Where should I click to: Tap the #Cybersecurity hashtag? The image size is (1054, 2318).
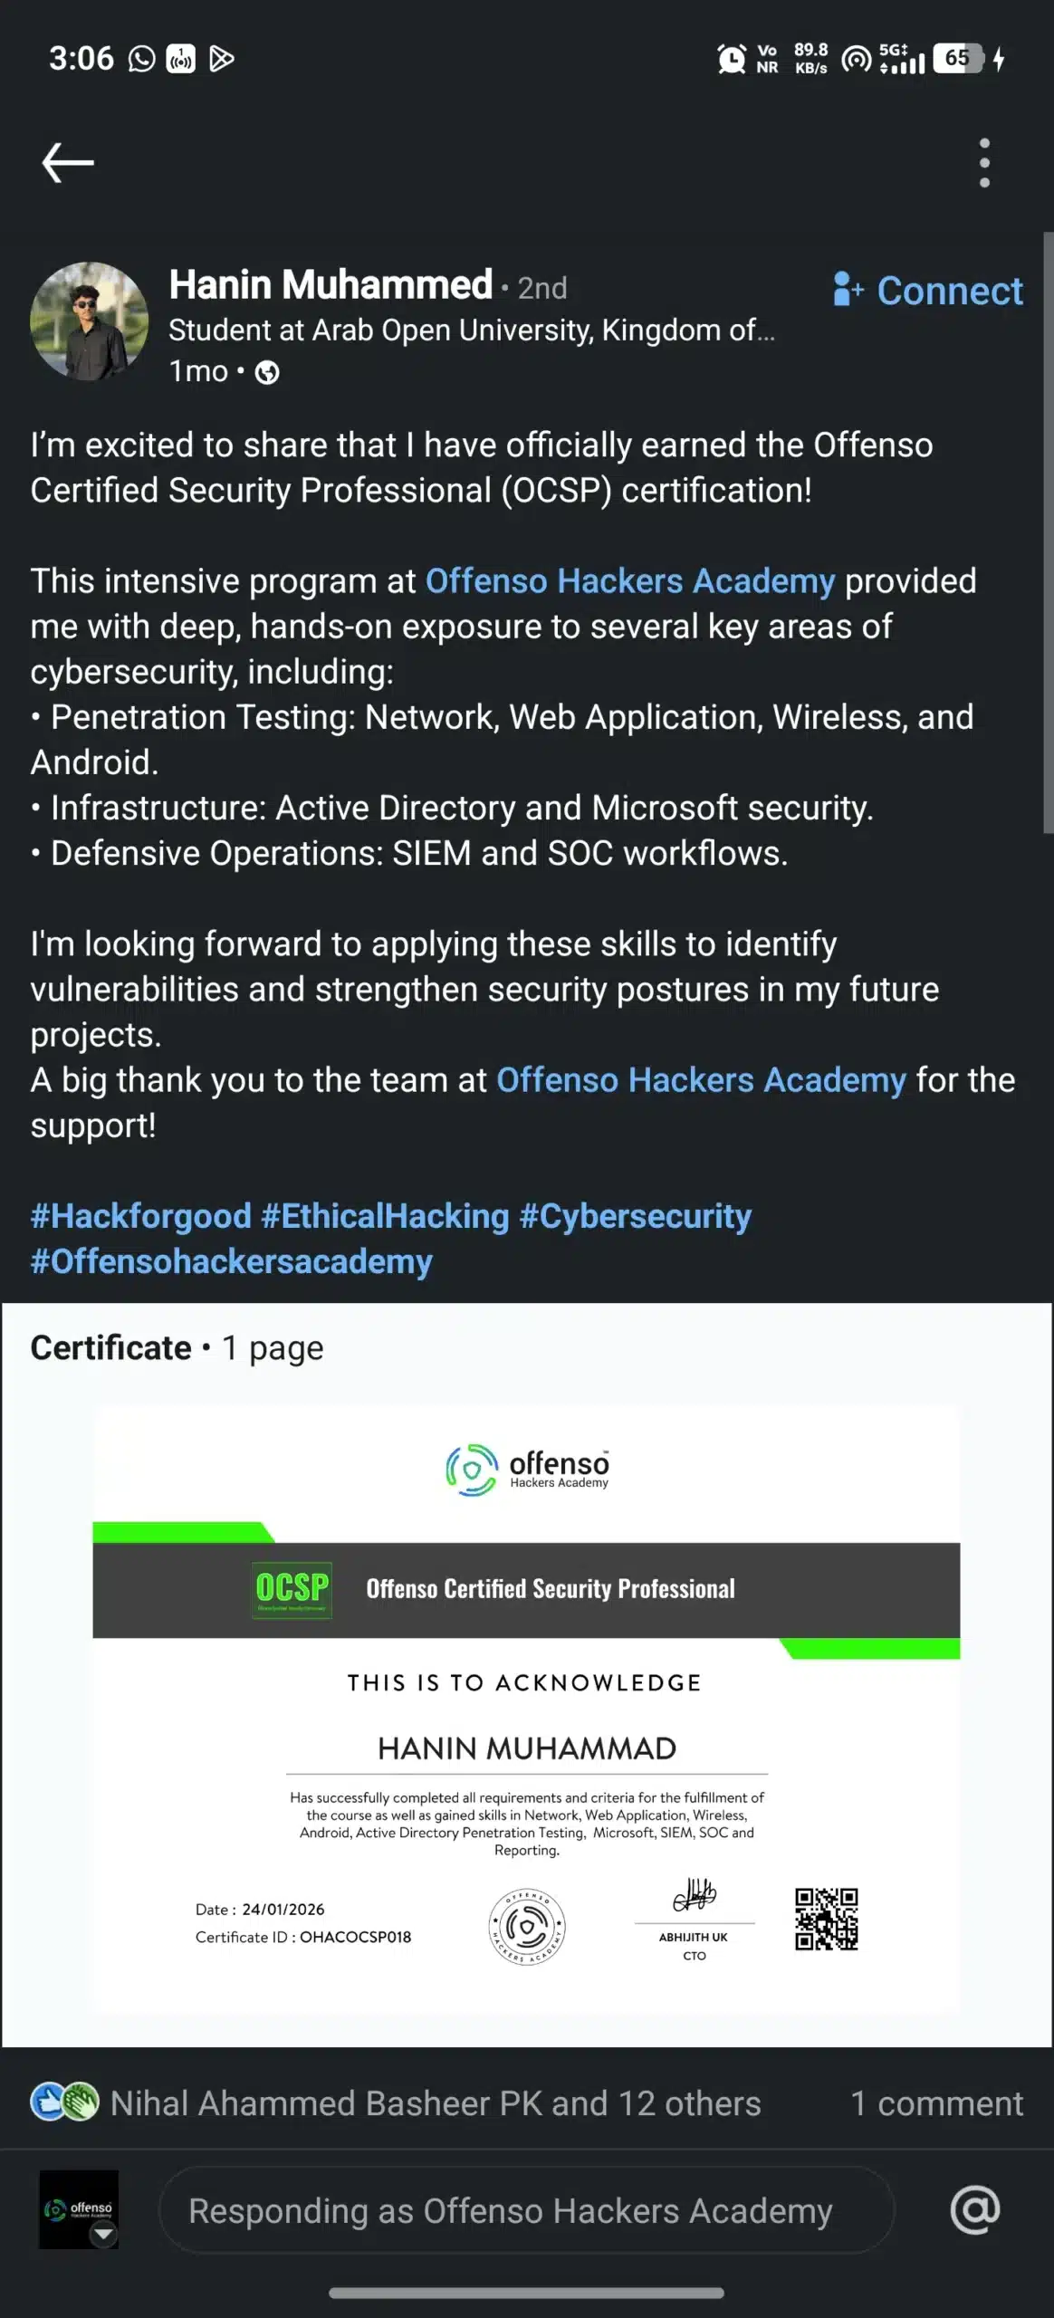click(636, 1216)
